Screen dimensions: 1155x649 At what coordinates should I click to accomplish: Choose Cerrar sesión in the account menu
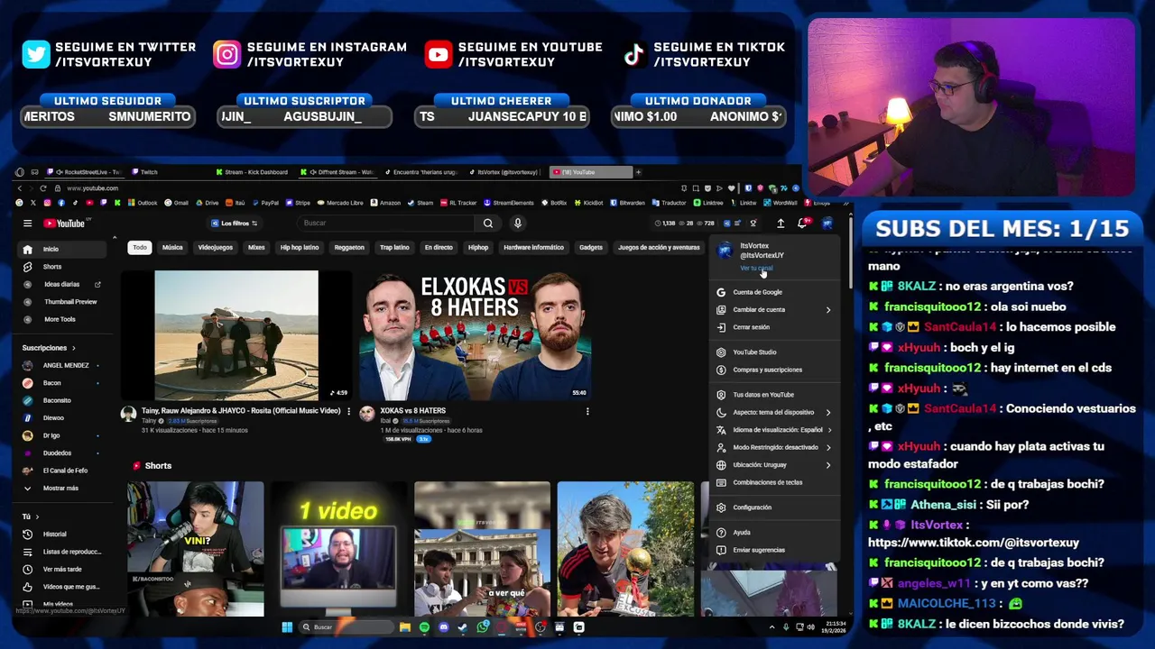click(774, 327)
